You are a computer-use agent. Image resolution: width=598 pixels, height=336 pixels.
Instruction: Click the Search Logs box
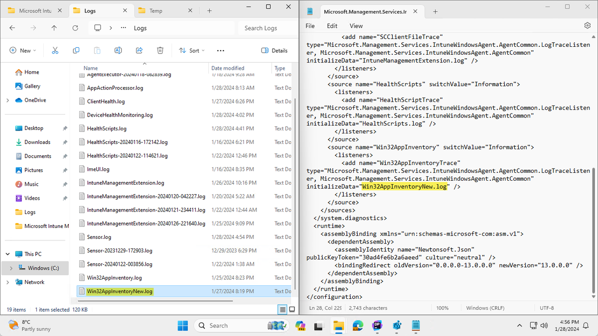click(x=266, y=28)
